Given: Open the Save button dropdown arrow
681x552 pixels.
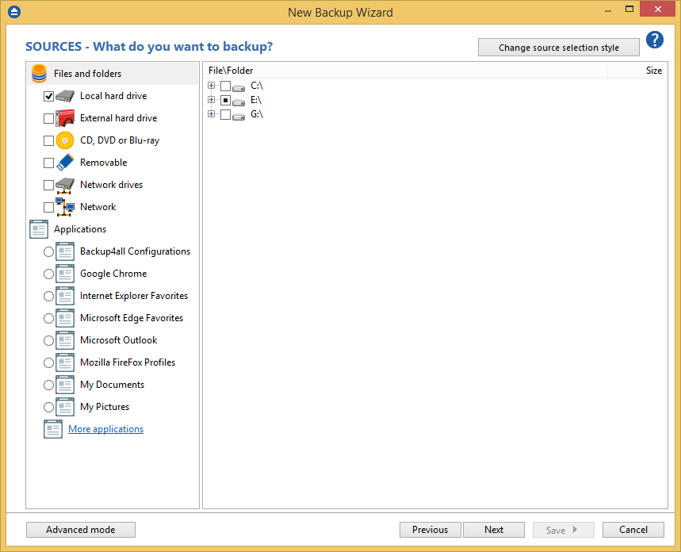Looking at the screenshot, I should [x=575, y=530].
